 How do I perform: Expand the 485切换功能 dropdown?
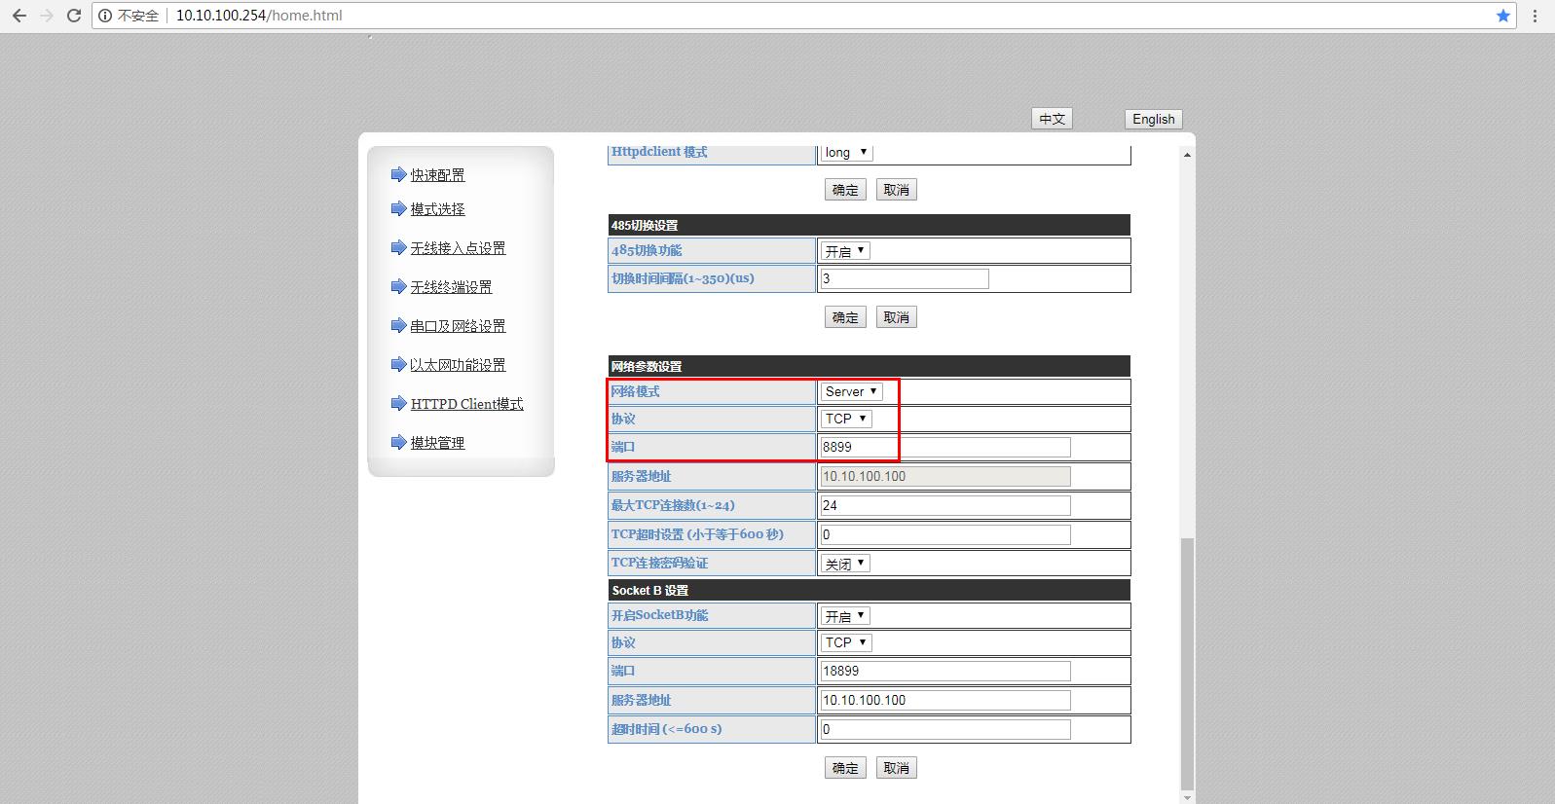pos(844,251)
